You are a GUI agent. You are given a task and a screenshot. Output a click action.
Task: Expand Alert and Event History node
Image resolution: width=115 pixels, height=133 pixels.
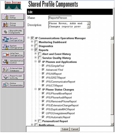click(36, 54)
